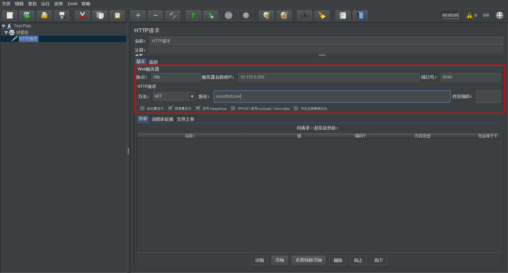
Task: Select the HTTP请求 sampler in tree
Action: [28, 39]
